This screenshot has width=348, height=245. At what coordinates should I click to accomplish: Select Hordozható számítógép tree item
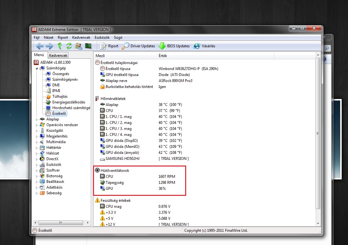tap(71, 108)
